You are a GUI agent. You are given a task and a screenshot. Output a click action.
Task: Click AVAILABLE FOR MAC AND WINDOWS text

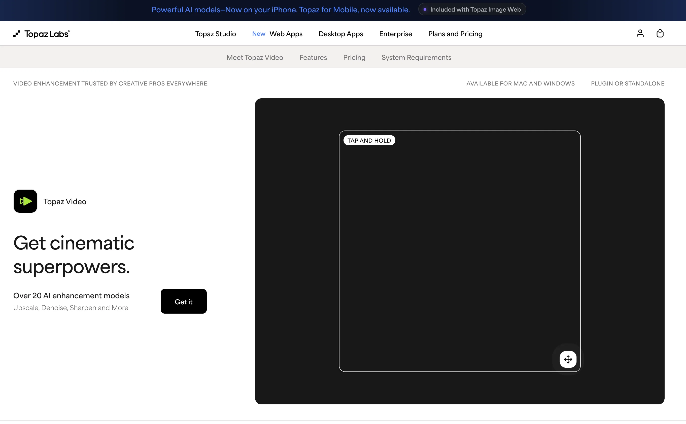[520, 83]
